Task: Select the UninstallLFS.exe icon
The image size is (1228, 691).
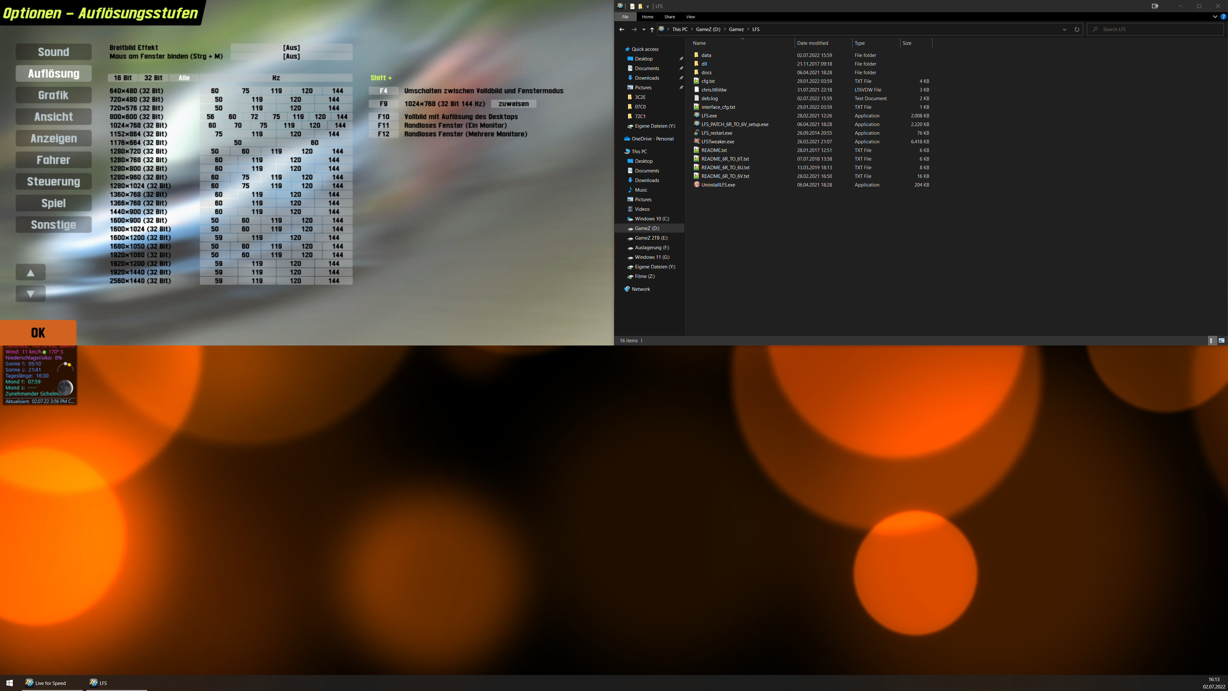Action: [697, 185]
